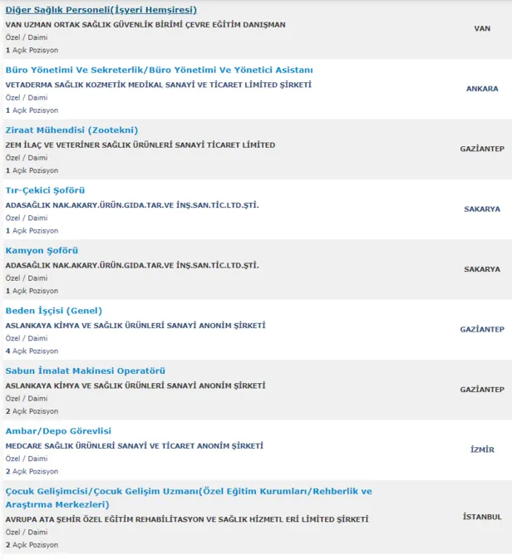Click ADASAĞLIK company under Kamyon Şoförü

click(132, 265)
